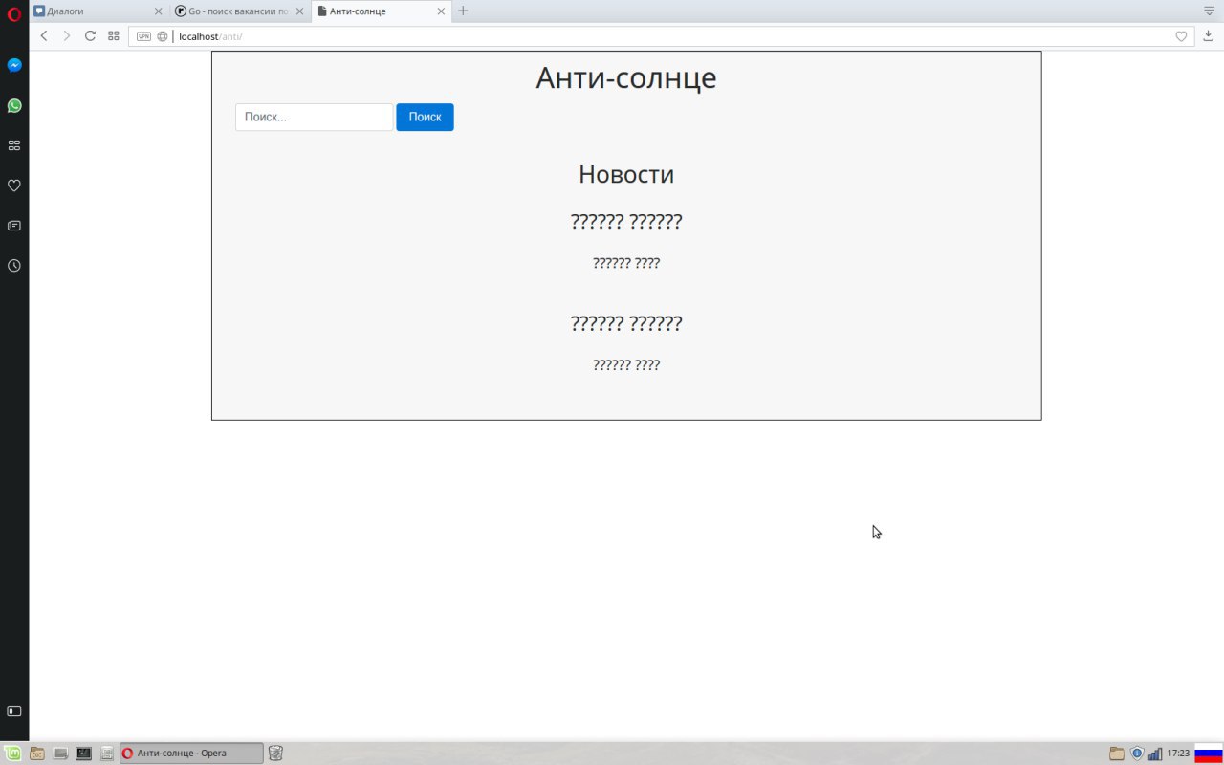The width and height of the screenshot is (1224, 765).
Task: View site information globe icon
Action: (x=163, y=36)
